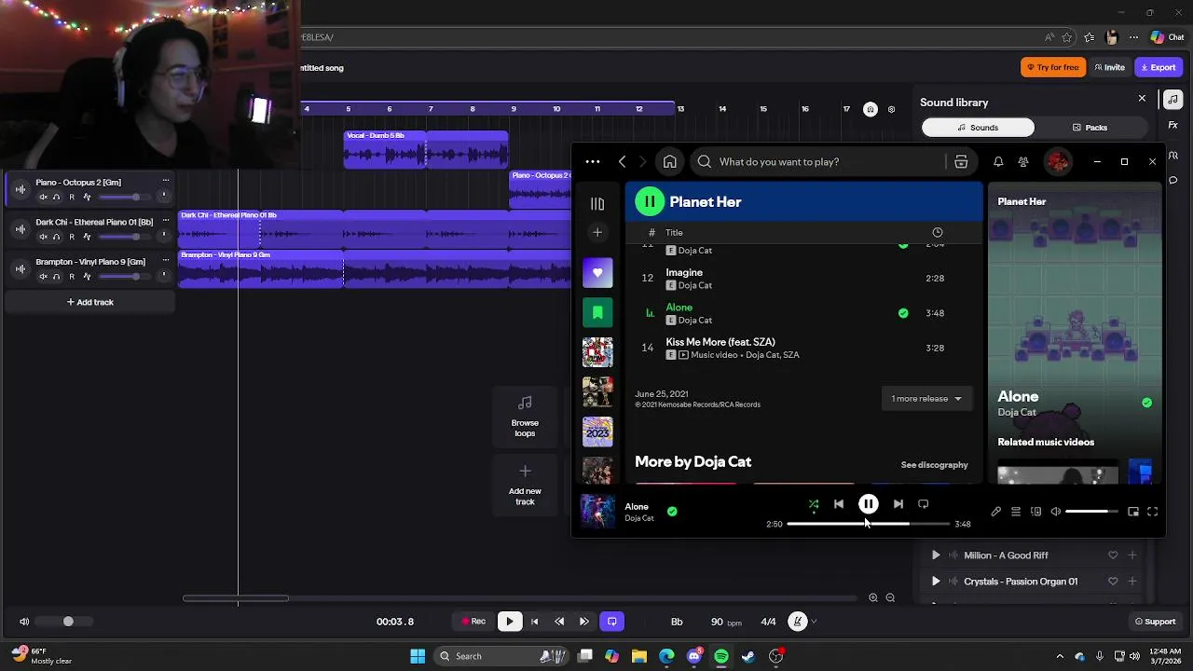Click Add track button below the track list
Viewport: 1193px width, 671px height.
90,302
